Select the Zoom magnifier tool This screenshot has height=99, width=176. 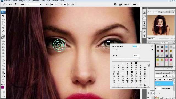tap(3, 81)
